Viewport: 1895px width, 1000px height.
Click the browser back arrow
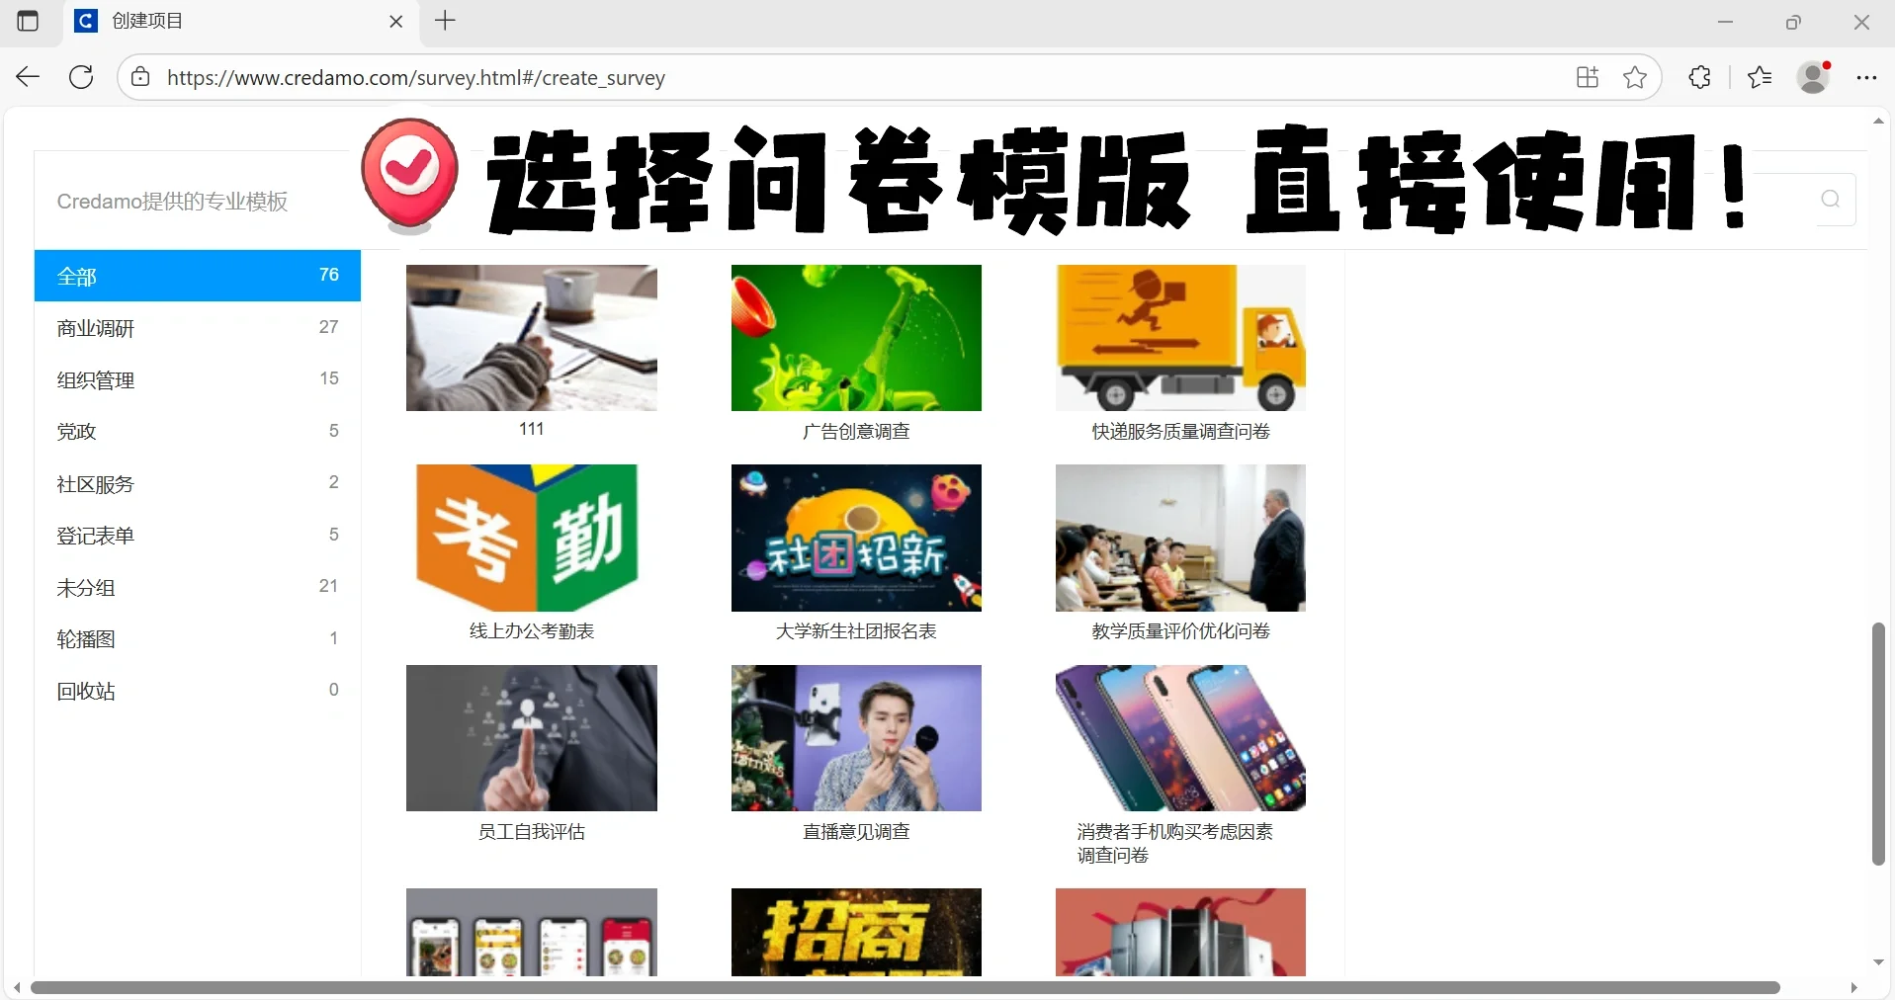27,77
